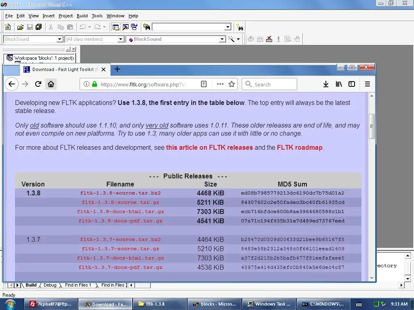Image resolution: width=414 pixels, height=310 pixels.
Task: Click the Save disk icon in Visual C++ toolbar
Action: click(30, 27)
